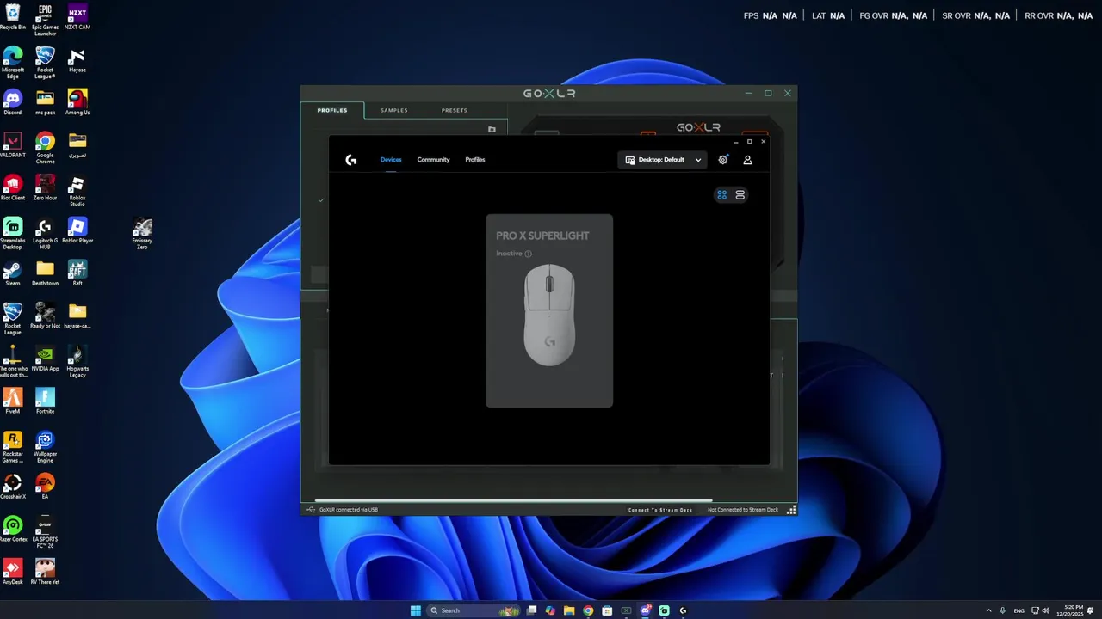The height and width of the screenshot is (619, 1102).
Task: Open Discord from the taskbar
Action: (645, 610)
